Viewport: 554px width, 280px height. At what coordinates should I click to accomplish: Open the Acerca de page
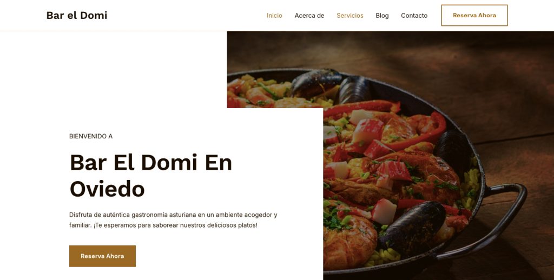click(309, 16)
